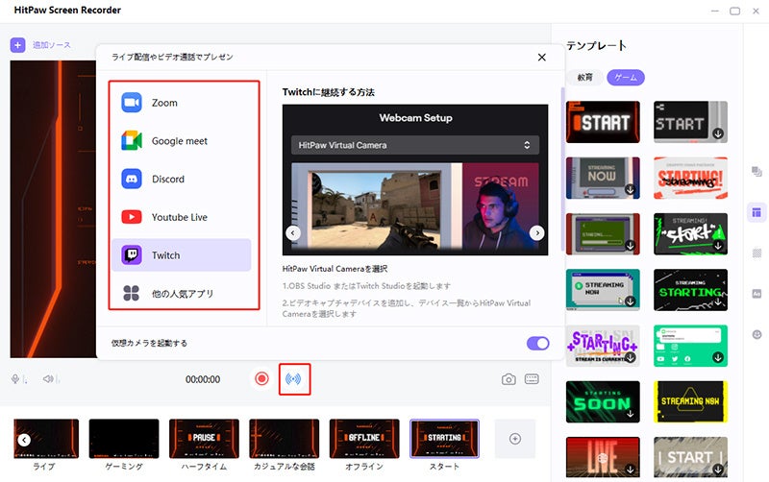This screenshot has height=482, width=769.
Task: Choose Discord from the app list
Action: tap(182, 180)
